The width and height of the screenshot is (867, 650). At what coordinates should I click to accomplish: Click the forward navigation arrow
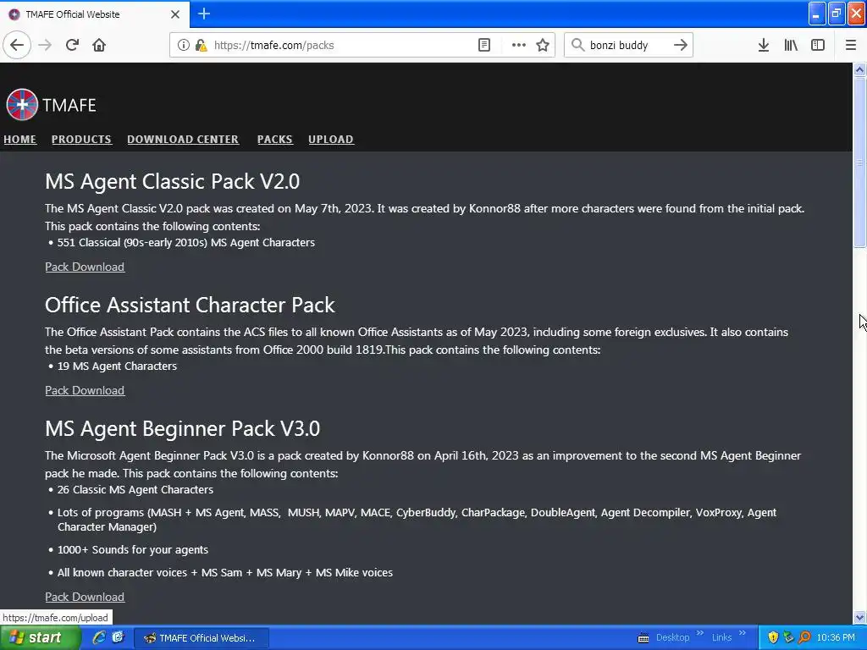coord(45,45)
